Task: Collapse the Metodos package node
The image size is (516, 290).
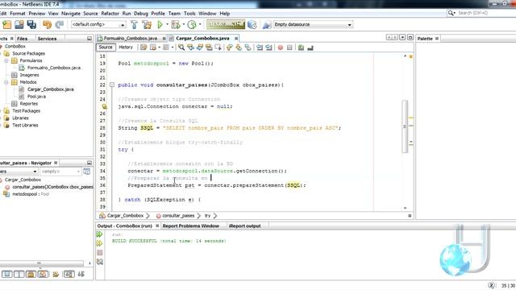Action: coord(6,82)
